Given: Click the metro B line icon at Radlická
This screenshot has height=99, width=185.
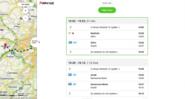Looking at the screenshot, I should point(70,33).
